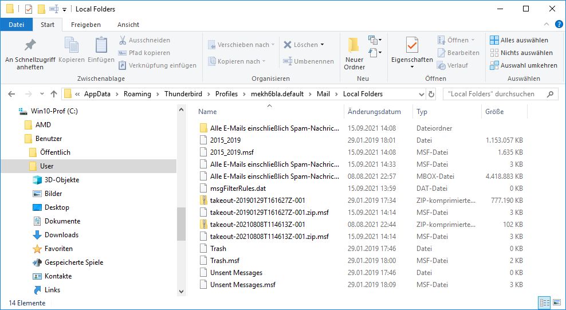
Task: Click Pfad kopieren
Action: pos(144,53)
